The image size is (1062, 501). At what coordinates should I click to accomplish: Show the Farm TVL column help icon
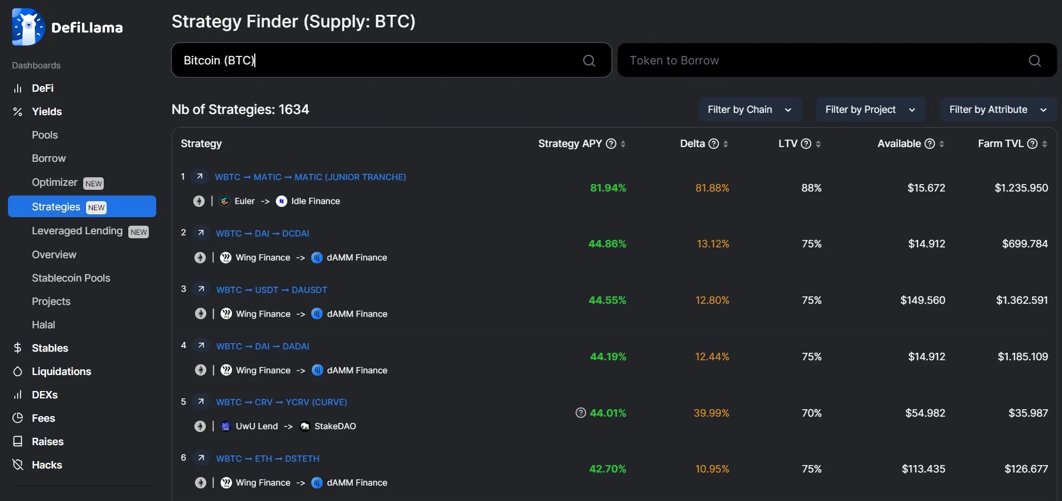click(1032, 144)
